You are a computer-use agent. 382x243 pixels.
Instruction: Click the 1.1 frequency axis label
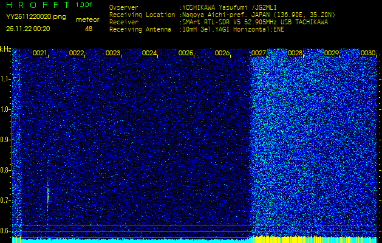click(x=5, y=80)
